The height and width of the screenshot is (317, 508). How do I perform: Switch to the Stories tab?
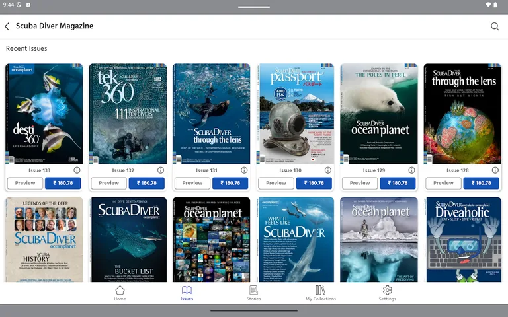[x=254, y=293]
